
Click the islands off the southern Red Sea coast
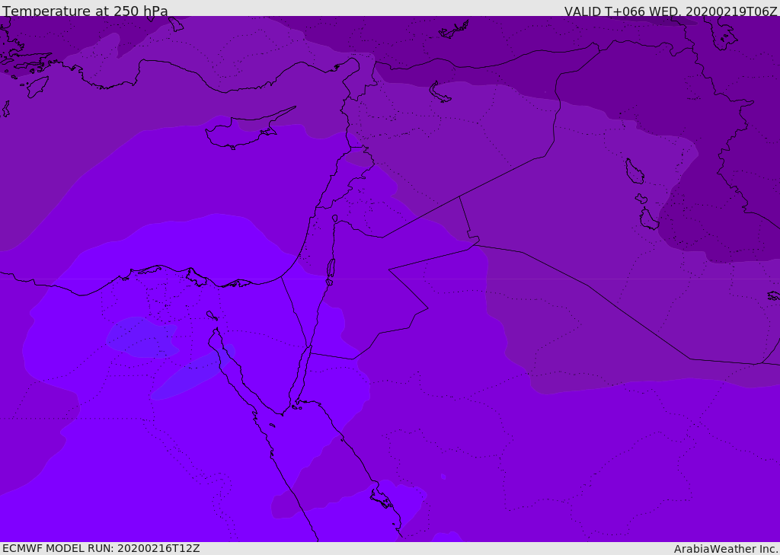point(381,499)
